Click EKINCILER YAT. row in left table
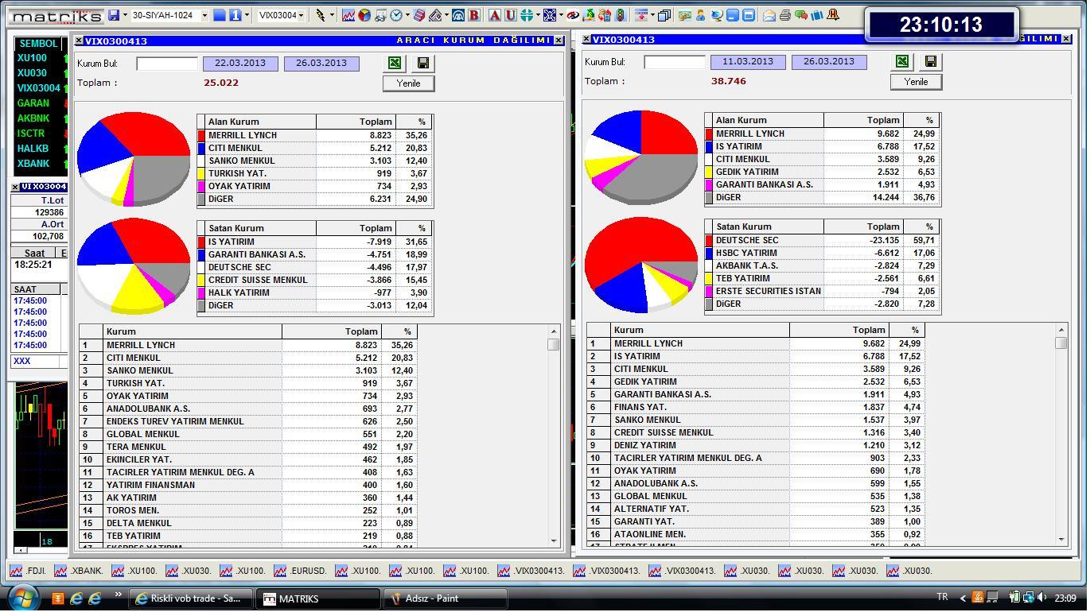This screenshot has height=612, width=1090. (x=248, y=459)
